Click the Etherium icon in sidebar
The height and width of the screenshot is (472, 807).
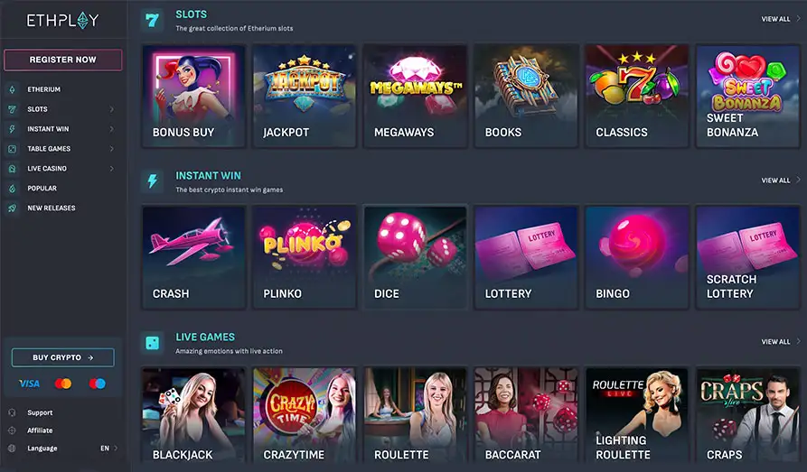pos(12,89)
